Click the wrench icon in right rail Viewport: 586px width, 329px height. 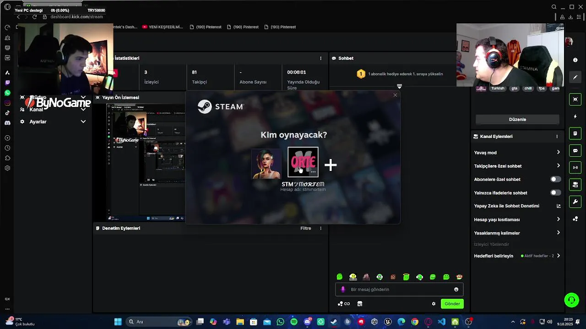pyautogui.click(x=575, y=202)
